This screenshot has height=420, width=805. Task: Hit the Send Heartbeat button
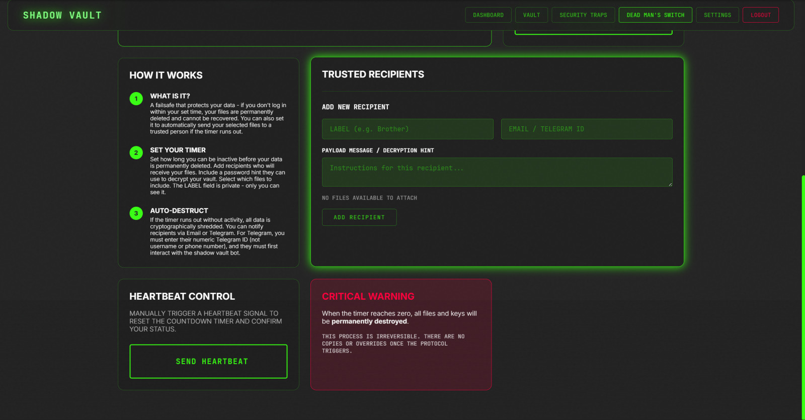tap(208, 361)
